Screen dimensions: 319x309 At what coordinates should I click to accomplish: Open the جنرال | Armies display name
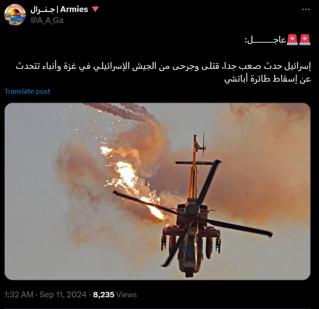click(x=59, y=9)
